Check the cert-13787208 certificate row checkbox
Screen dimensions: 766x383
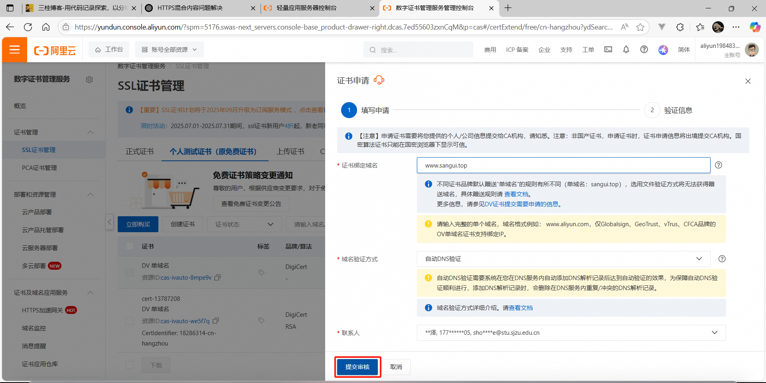(x=129, y=320)
